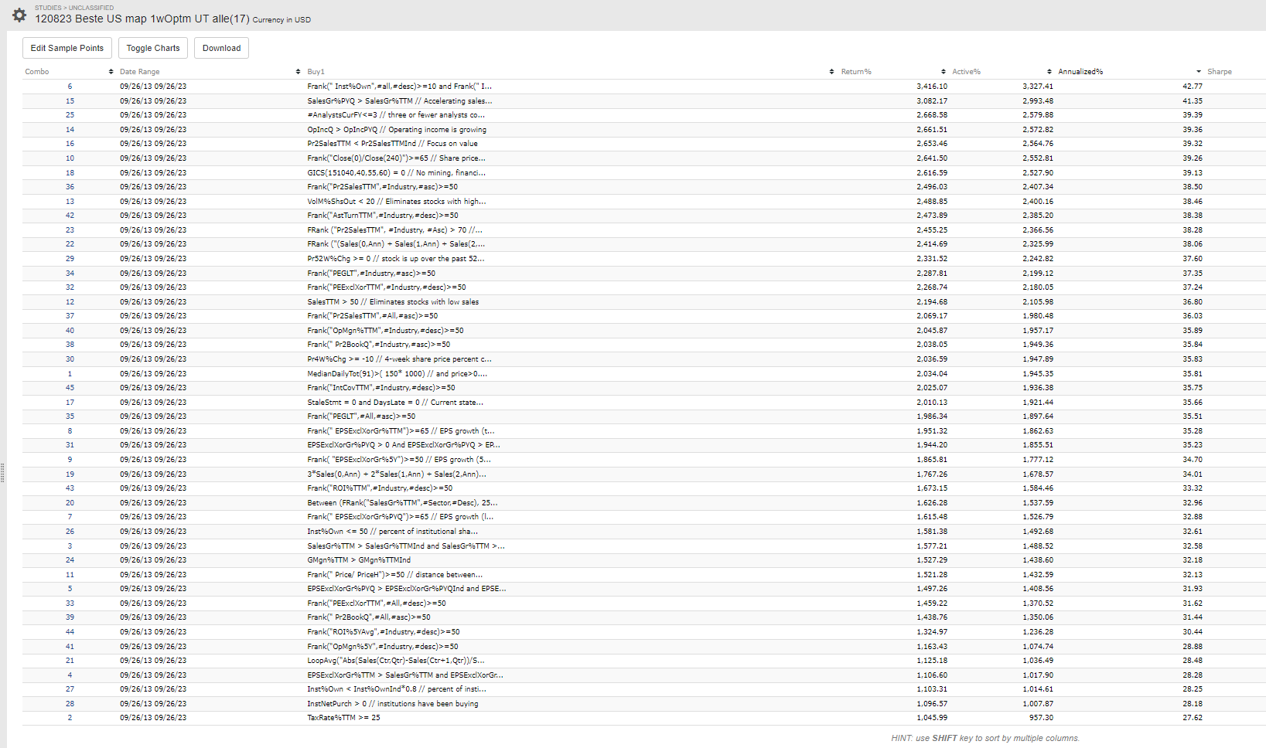The height and width of the screenshot is (748, 1266).
Task: Select the 'LoopAvg("Abs(Sales(Ctr,Qtr)' rule cell
Action: coord(396,661)
